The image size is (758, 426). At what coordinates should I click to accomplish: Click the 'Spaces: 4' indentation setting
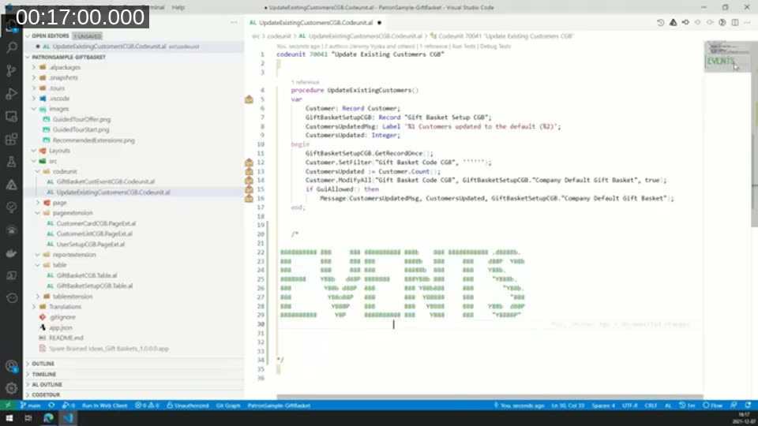click(x=603, y=405)
